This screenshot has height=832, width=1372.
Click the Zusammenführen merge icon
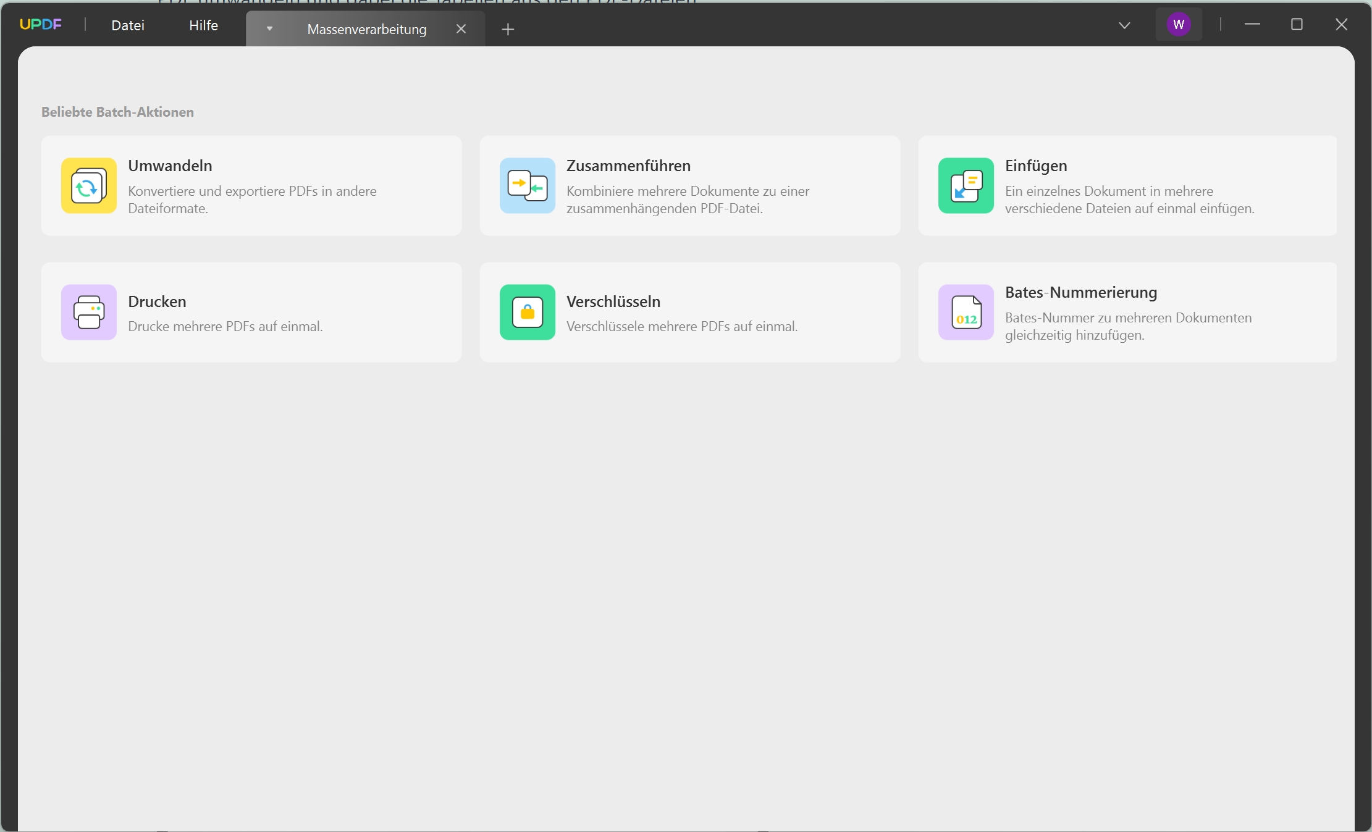(527, 185)
